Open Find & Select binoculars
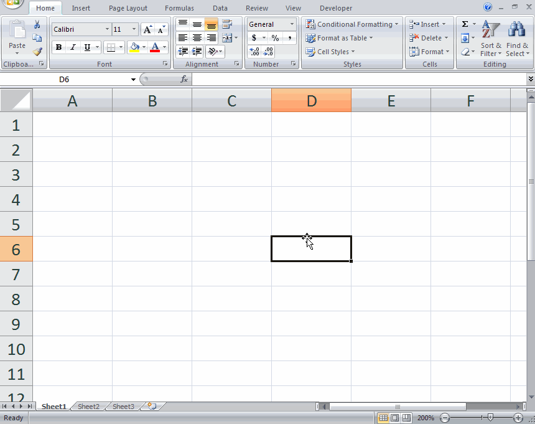This screenshot has height=424, width=535. tap(517, 39)
